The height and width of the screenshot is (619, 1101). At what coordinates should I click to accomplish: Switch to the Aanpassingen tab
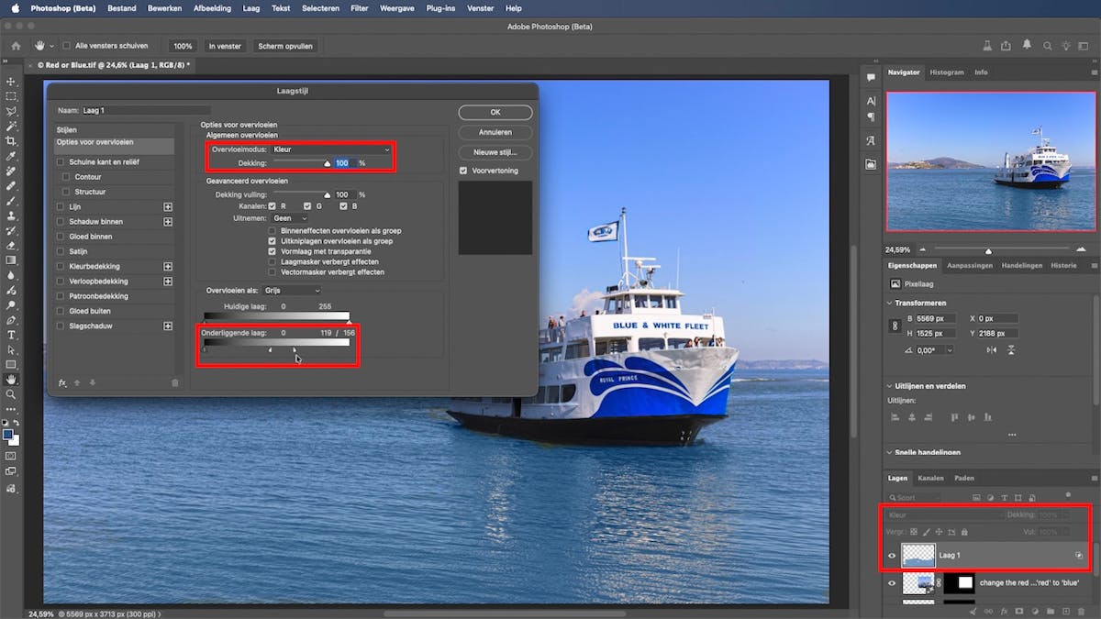[x=970, y=265]
